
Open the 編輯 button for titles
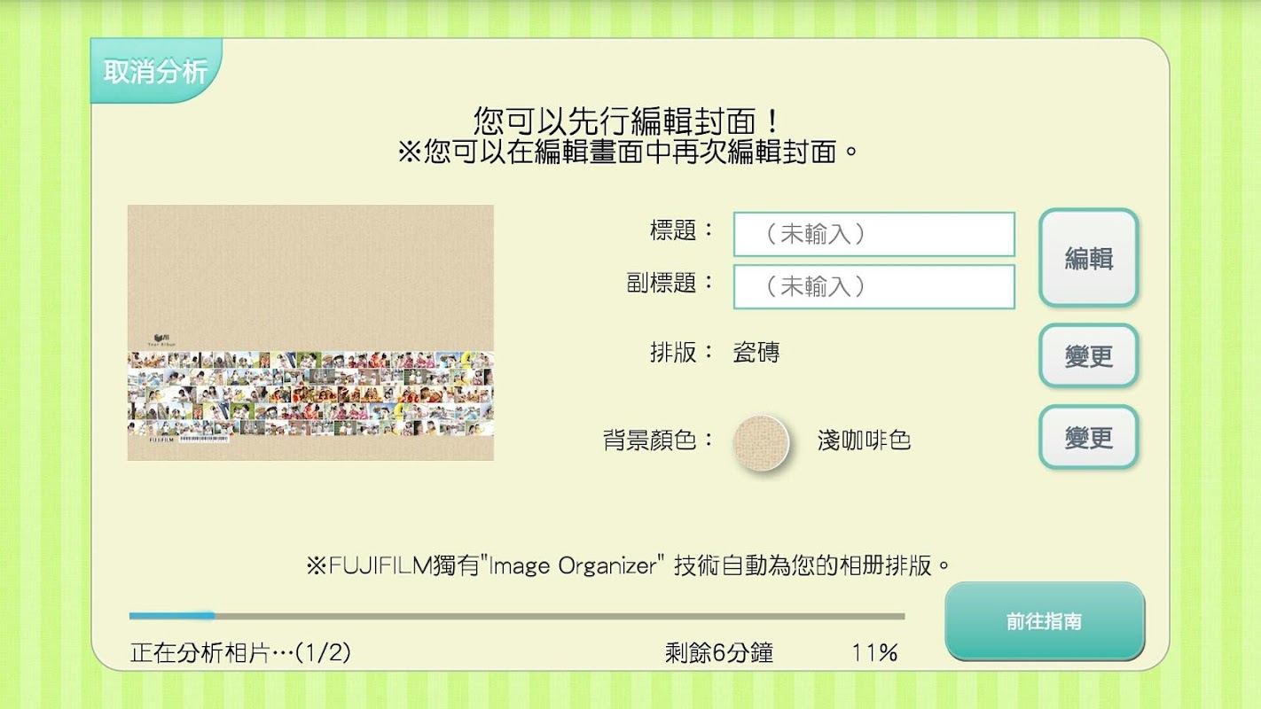1088,258
